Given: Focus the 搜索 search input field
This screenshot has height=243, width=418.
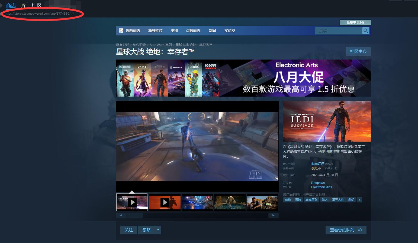Looking at the screenshot, I should tap(339, 31).
